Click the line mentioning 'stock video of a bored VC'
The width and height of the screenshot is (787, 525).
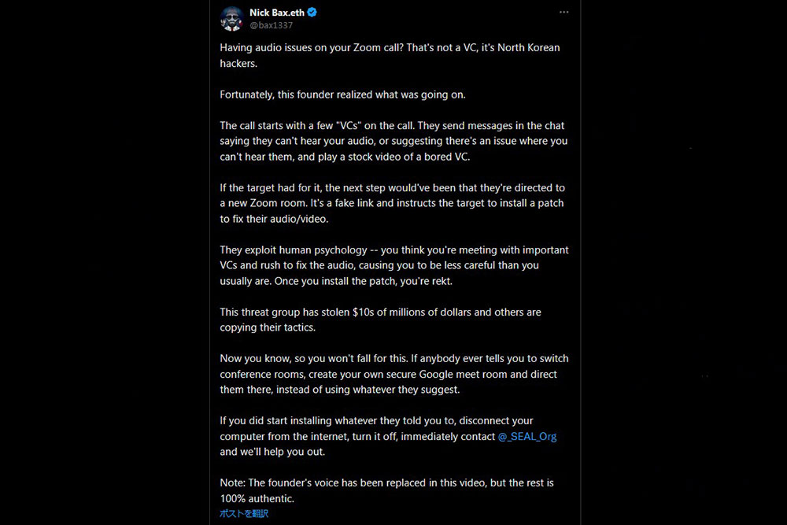point(345,157)
